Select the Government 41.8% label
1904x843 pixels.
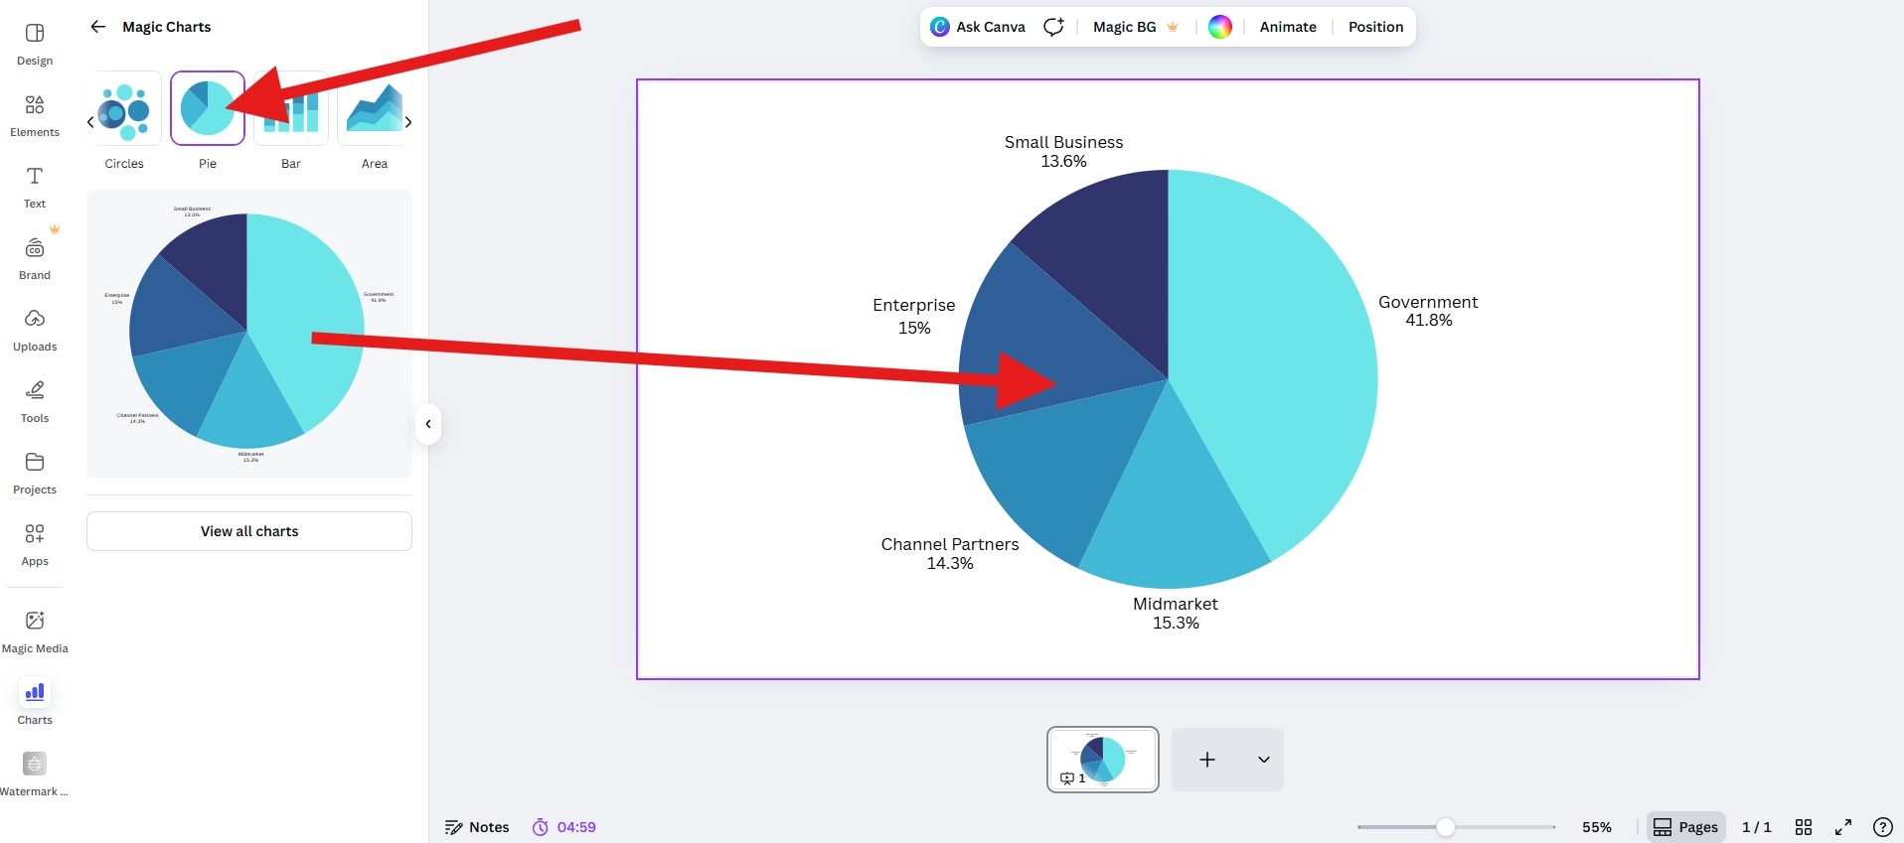click(x=1428, y=311)
